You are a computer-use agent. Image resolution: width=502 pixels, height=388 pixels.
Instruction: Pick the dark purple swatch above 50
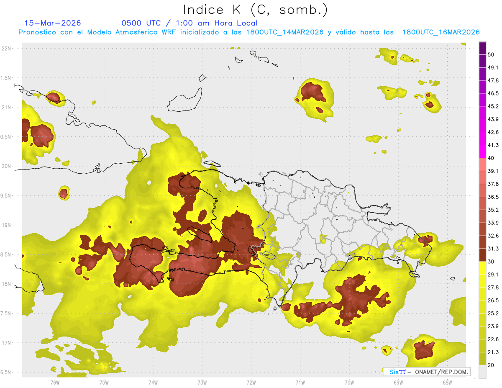coord(482,48)
